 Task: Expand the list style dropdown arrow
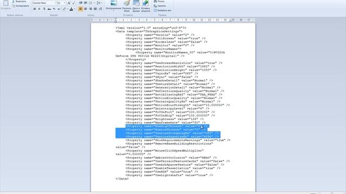94,3
